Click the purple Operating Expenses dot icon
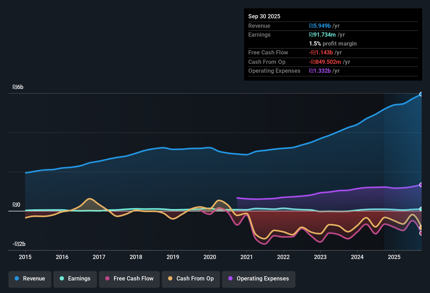Viewport: 430px width, 293px height. pos(230,279)
